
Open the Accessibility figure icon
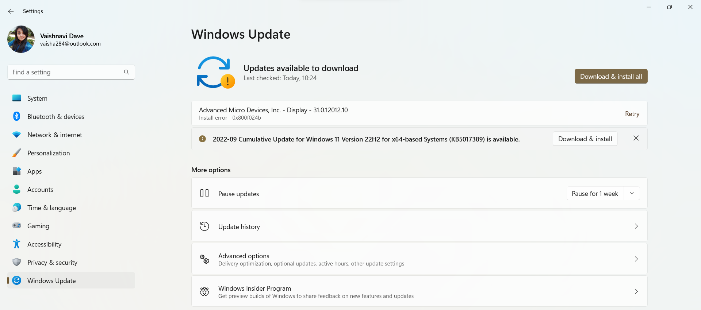[17, 244]
